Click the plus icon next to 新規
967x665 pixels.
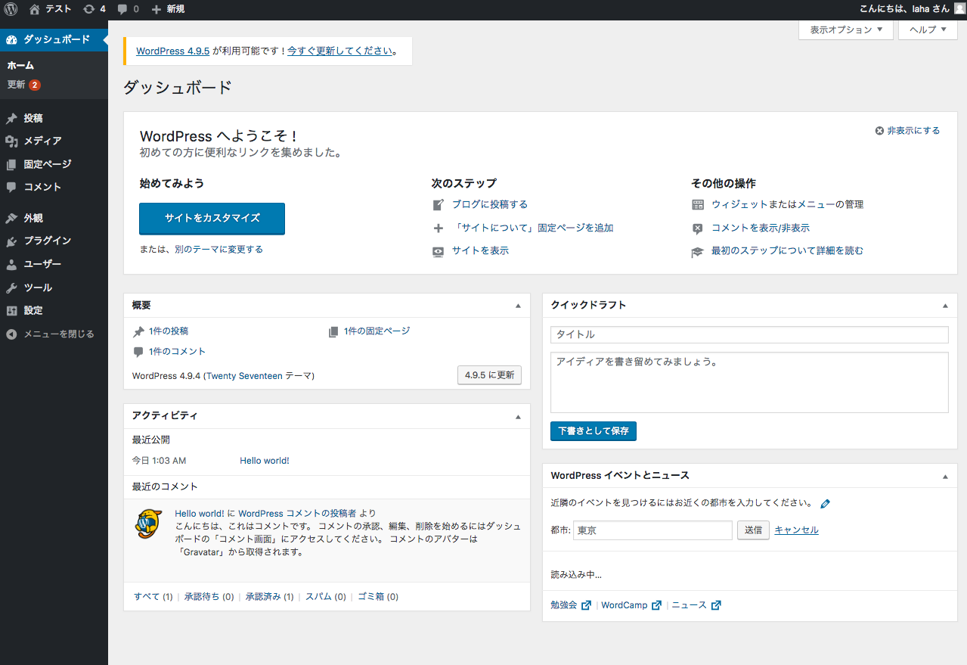[x=157, y=9]
